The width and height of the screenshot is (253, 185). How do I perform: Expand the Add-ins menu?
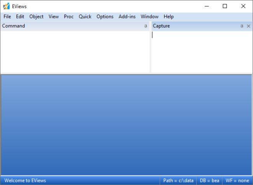pos(127,16)
